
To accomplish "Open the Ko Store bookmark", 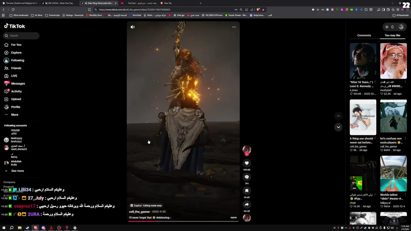I will (37, 15).
